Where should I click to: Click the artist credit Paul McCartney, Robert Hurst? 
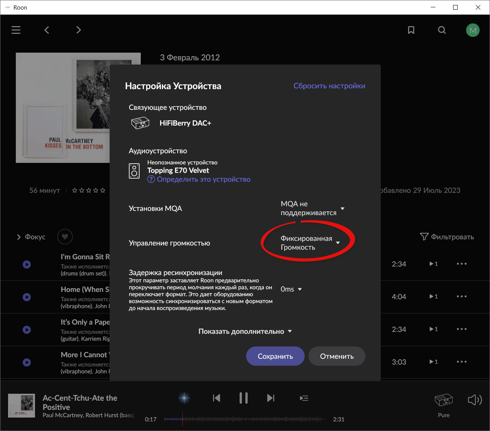(88, 415)
